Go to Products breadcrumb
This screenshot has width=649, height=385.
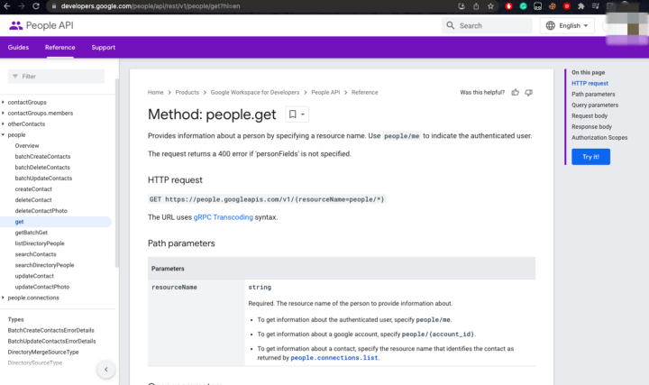pos(187,92)
